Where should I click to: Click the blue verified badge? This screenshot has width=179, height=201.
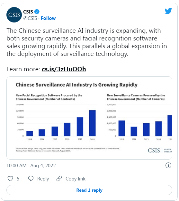(37, 12)
